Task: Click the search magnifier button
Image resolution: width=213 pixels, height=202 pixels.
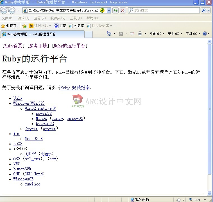Action: pos(204,10)
